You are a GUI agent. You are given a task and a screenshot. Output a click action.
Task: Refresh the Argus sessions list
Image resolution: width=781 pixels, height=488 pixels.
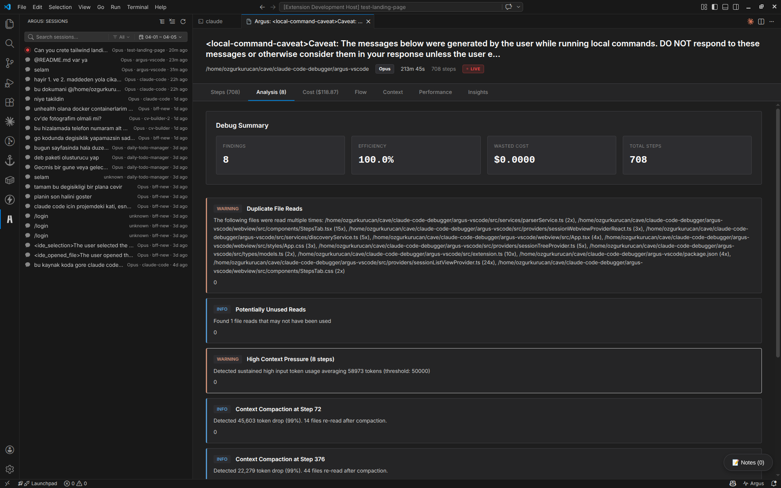coord(183,22)
